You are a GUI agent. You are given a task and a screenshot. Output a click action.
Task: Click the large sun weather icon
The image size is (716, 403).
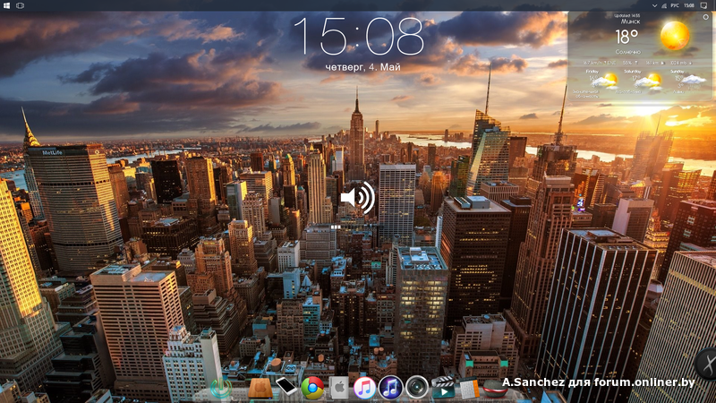[675, 36]
